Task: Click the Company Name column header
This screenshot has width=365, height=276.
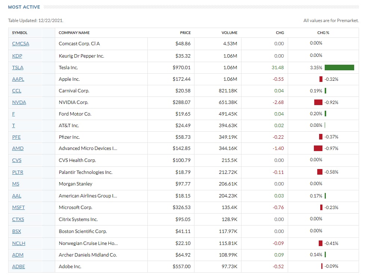Action: 74,33
